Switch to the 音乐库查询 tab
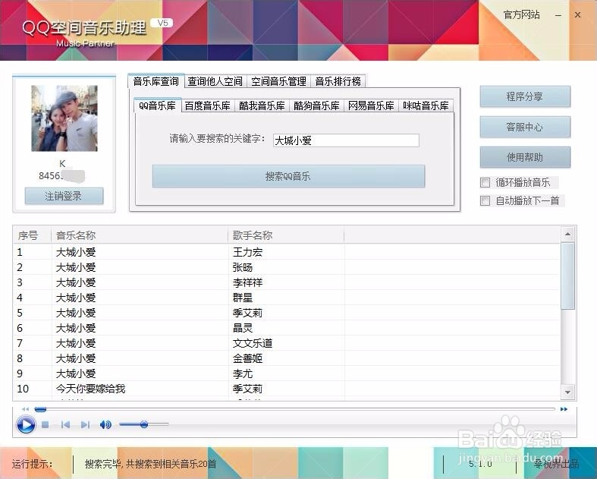The width and height of the screenshot is (597, 479). point(156,81)
